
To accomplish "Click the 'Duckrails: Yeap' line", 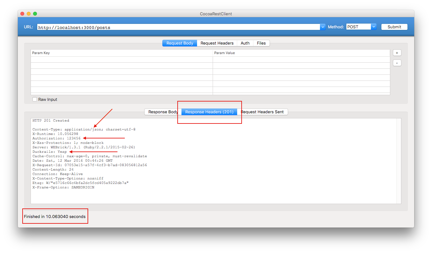I will [50, 152].
